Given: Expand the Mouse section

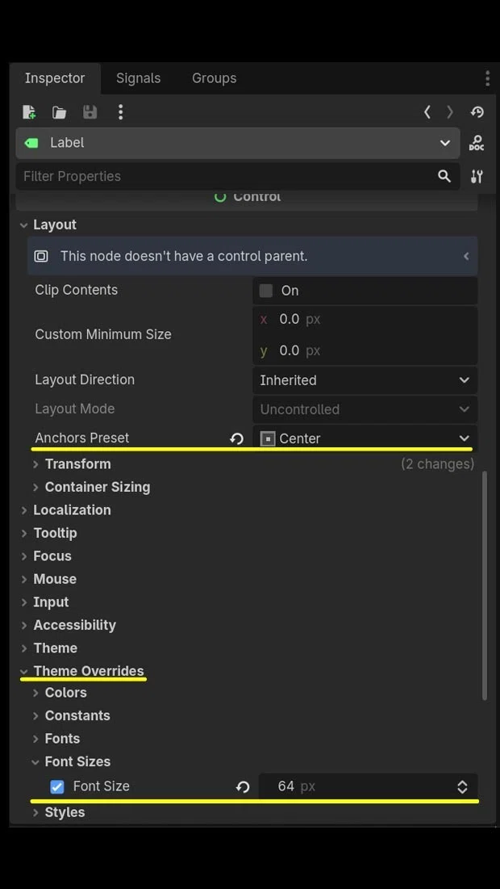Looking at the screenshot, I should (x=54, y=579).
